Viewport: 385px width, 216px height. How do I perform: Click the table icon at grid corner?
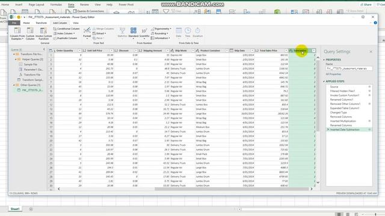tap(51, 50)
